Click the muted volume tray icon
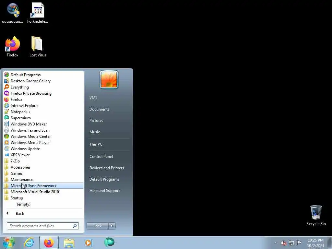Image resolution: width=332 pixels, height=249 pixels. pyautogui.click(x=284, y=243)
